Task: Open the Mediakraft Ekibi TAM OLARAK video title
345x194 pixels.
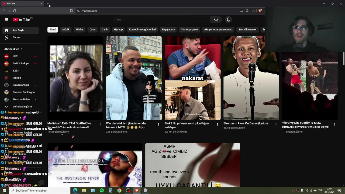Action: [70, 125]
